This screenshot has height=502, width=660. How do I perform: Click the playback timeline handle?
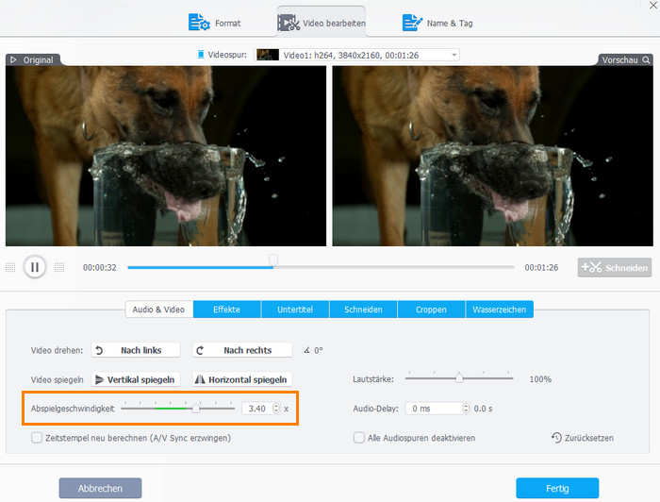coord(273,259)
